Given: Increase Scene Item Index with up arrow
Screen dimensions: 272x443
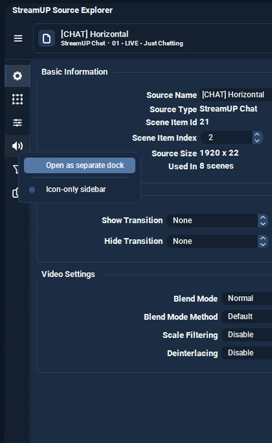Looking at the screenshot, I should pyautogui.click(x=257, y=134).
